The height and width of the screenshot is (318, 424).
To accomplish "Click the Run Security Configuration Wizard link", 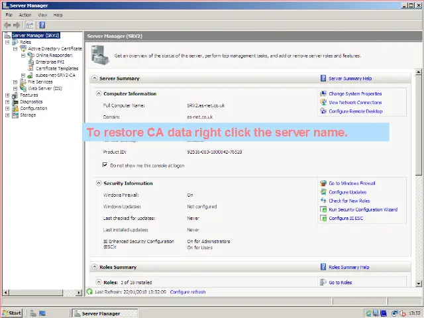I will (362, 209).
